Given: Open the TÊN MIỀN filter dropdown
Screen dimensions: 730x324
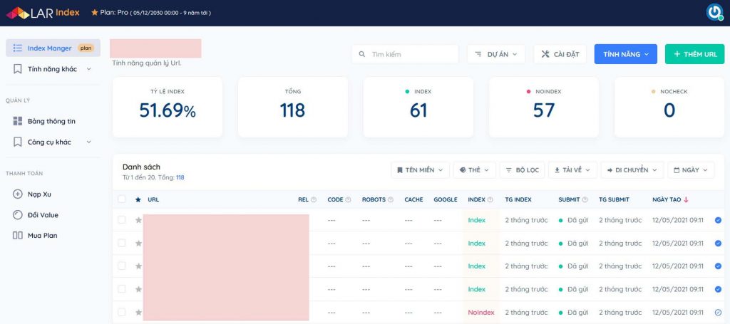Looking at the screenshot, I should (421, 170).
